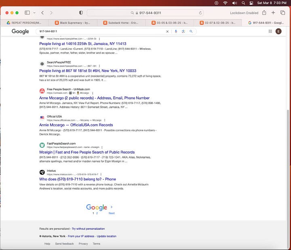
Task: Clear the search query with X
Action: point(167,32)
